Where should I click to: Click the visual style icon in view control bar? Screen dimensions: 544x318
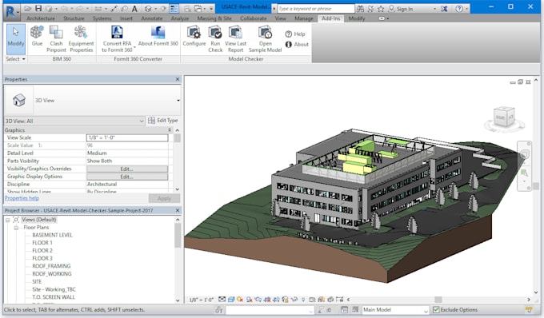[231, 300]
